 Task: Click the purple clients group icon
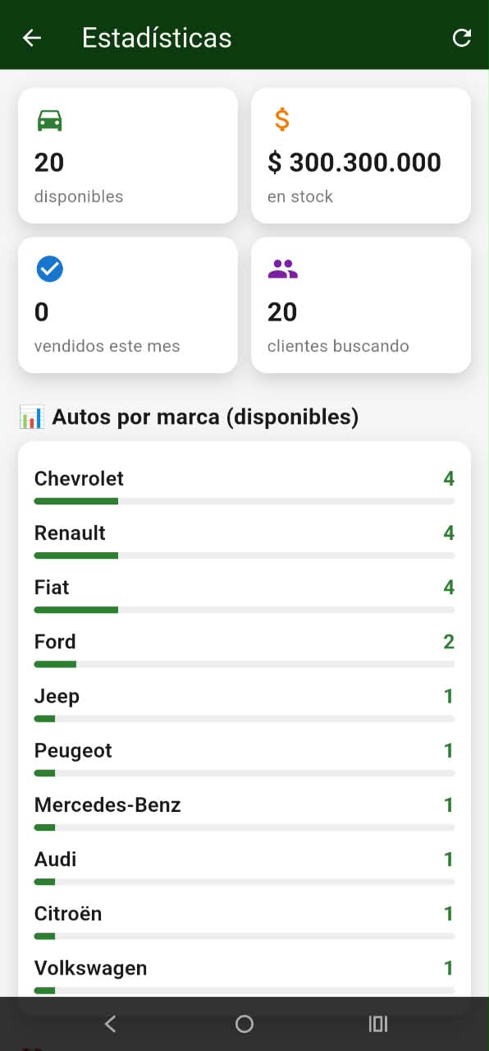[x=283, y=269]
